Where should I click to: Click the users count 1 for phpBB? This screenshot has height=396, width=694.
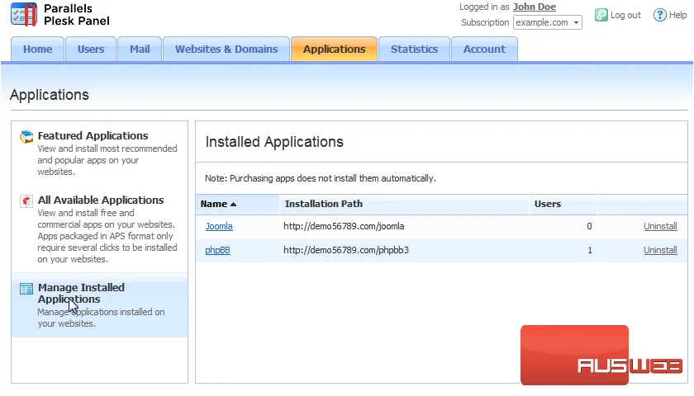(x=590, y=250)
